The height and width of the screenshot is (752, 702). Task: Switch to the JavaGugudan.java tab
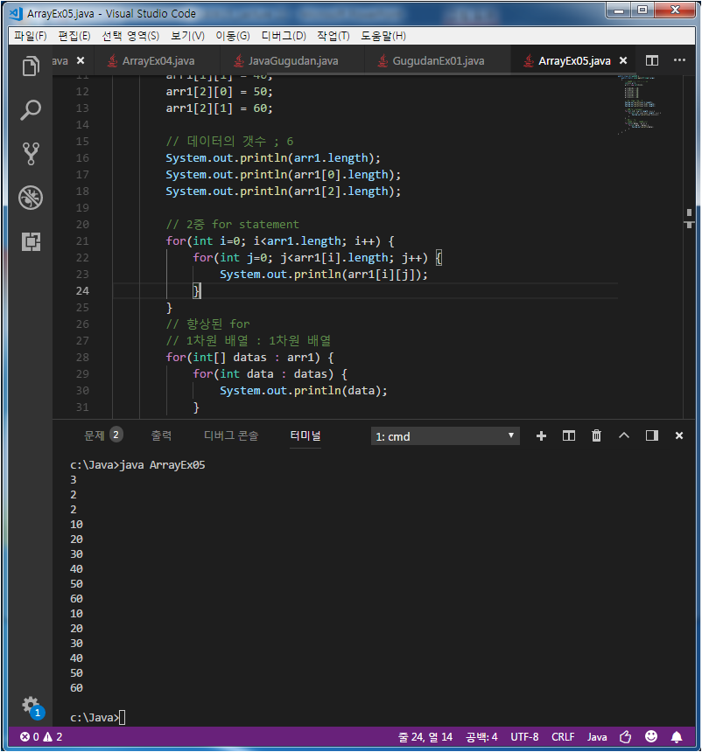click(x=292, y=61)
